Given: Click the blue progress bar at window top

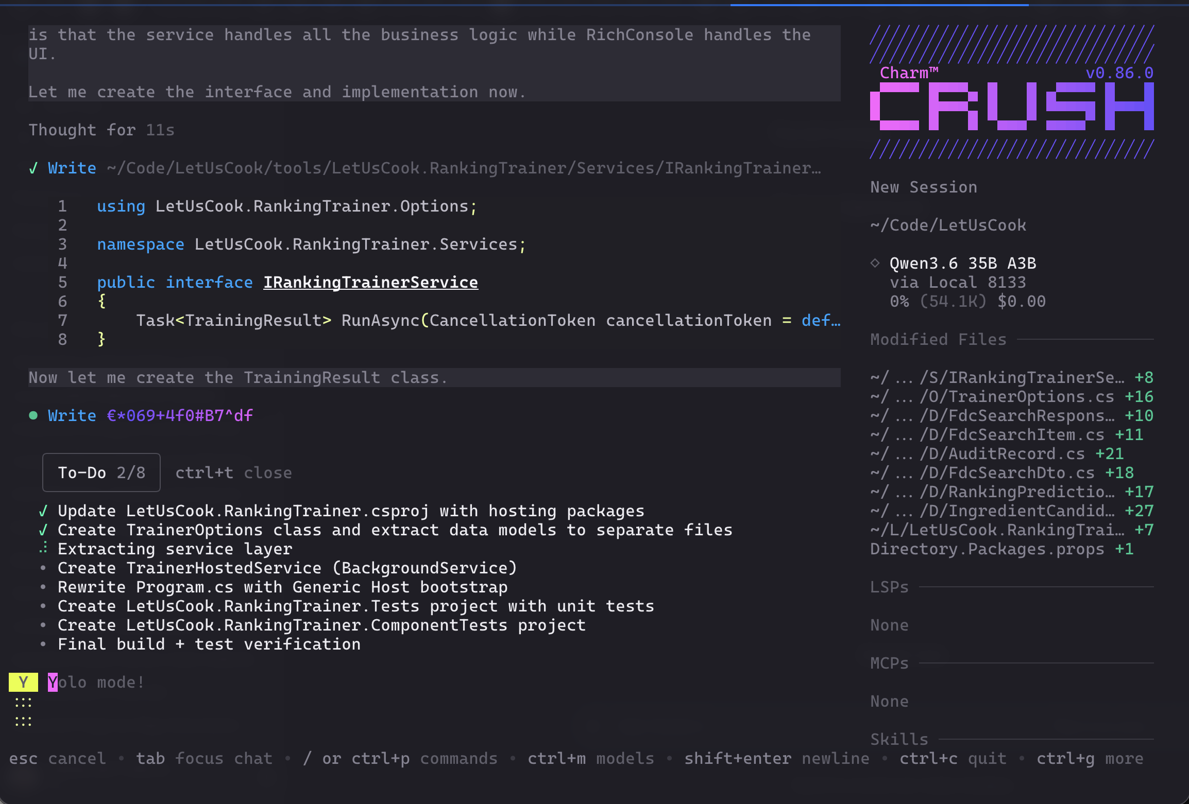Looking at the screenshot, I should tap(879, 5).
